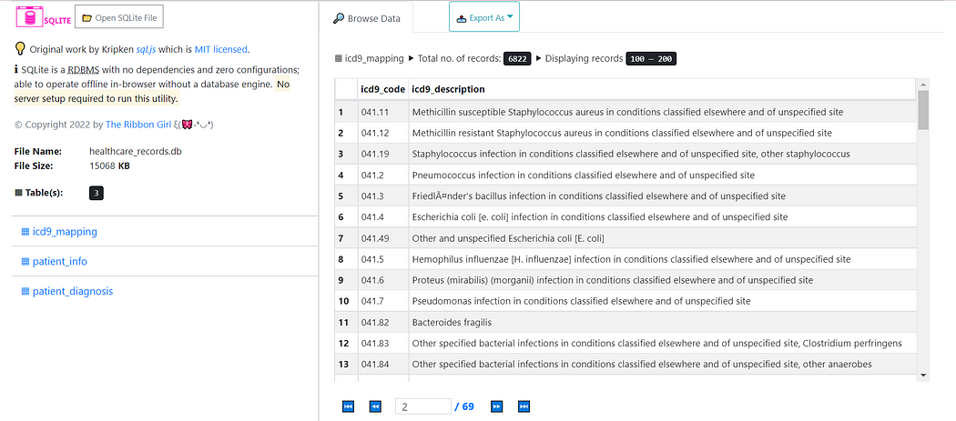Select the patient_info table
Image resolution: width=956 pixels, height=421 pixels.
[x=60, y=261]
